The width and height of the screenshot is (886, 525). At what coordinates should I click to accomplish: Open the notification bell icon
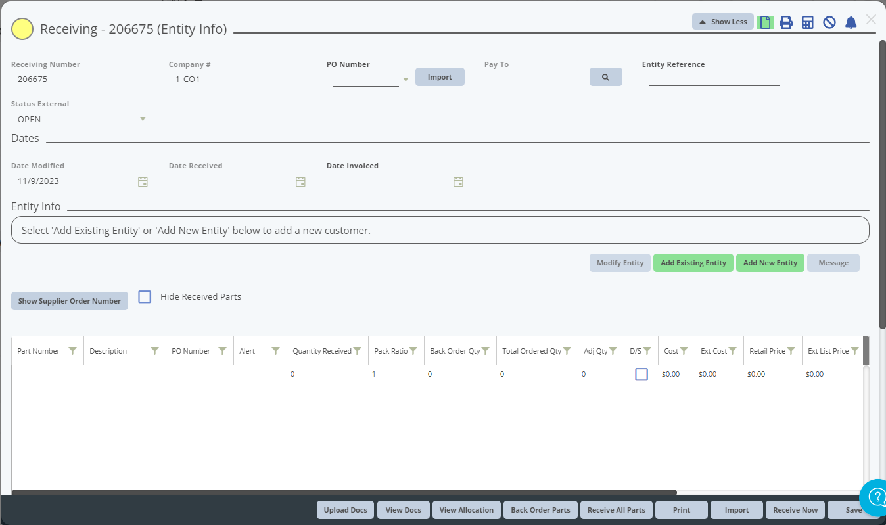[851, 22]
